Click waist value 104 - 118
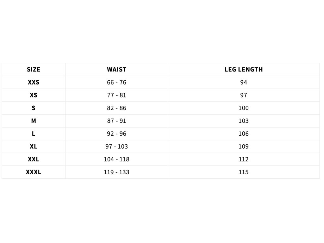 point(116,159)
